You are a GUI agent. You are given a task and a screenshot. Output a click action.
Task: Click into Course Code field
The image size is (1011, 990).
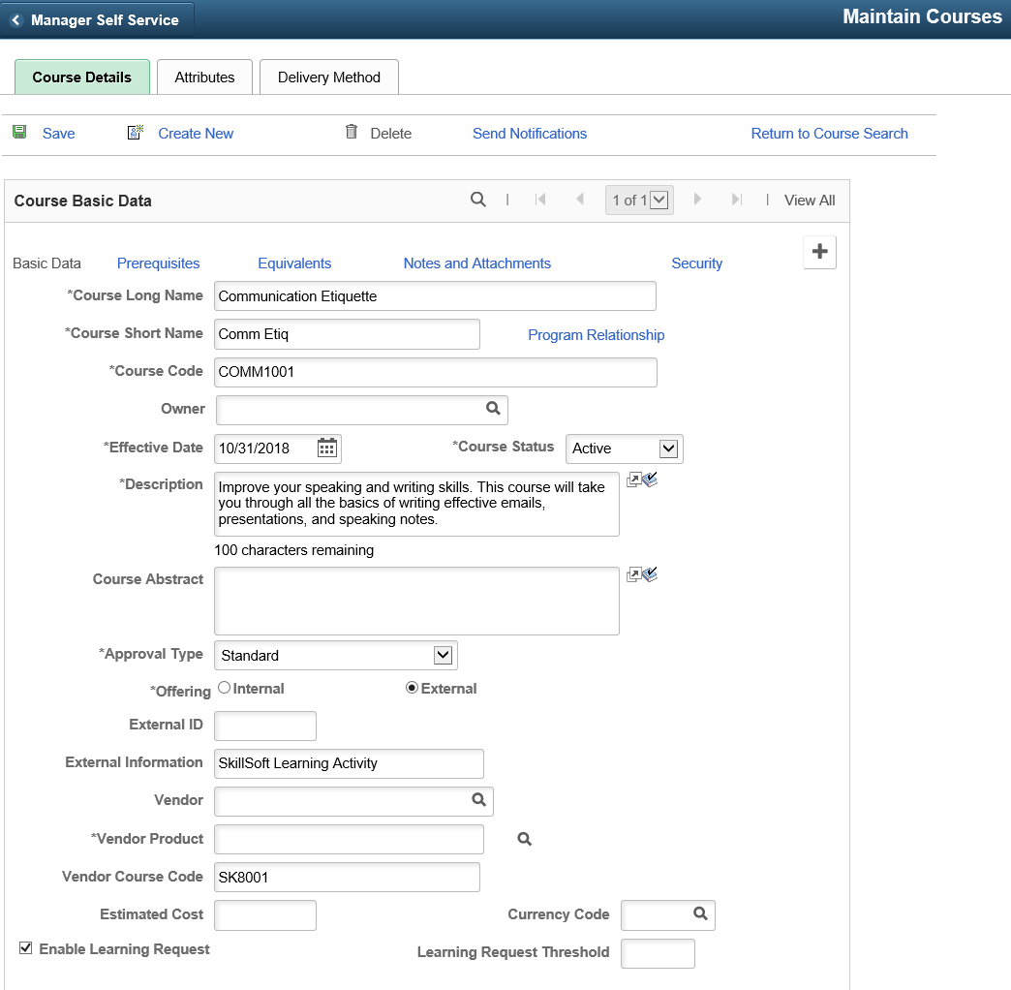(435, 372)
